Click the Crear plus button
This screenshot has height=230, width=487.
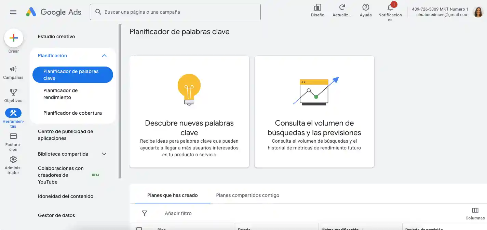pos(14,38)
